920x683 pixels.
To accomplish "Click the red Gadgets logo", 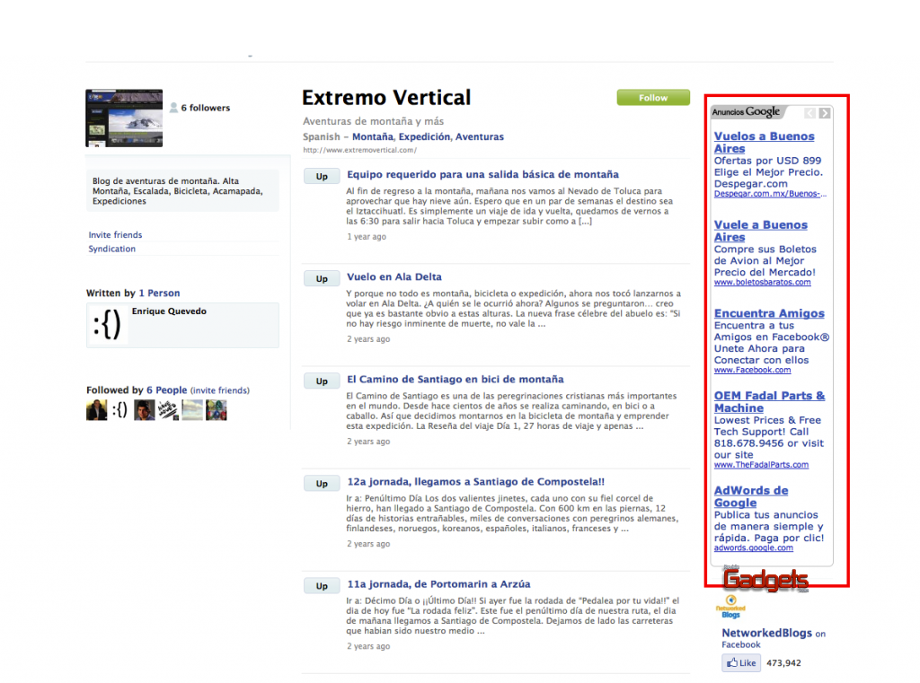I will point(765,579).
